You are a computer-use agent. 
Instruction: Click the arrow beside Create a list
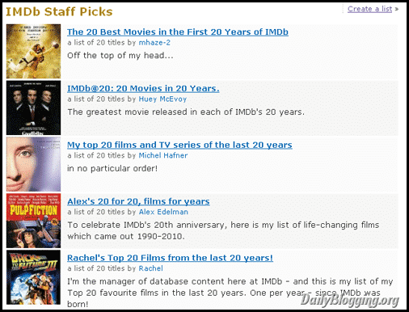coord(396,9)
